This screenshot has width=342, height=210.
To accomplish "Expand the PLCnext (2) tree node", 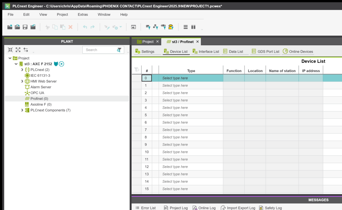I will coord(22,70).
